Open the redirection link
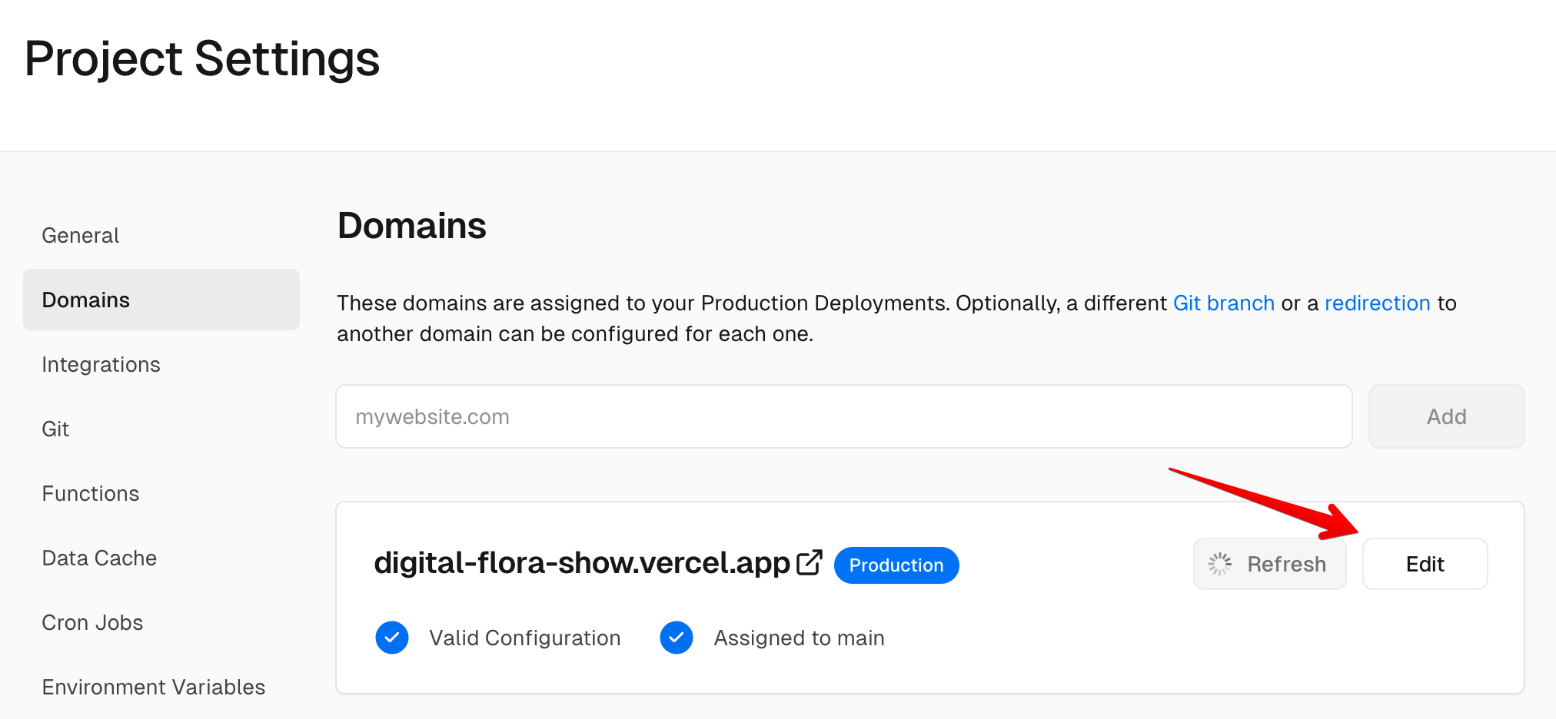The width and height of the screenshot is (1556, 719). (x=1377, y=303)
